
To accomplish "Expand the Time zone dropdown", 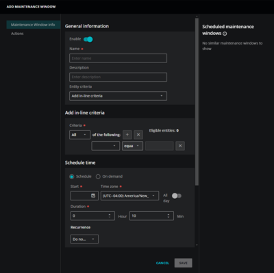I will pos(129,195).
